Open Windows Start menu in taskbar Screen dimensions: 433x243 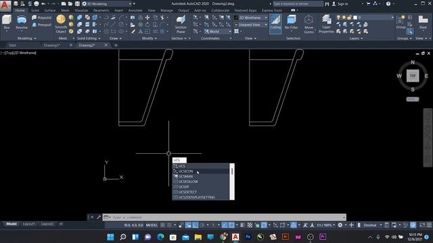coord(110,237)
